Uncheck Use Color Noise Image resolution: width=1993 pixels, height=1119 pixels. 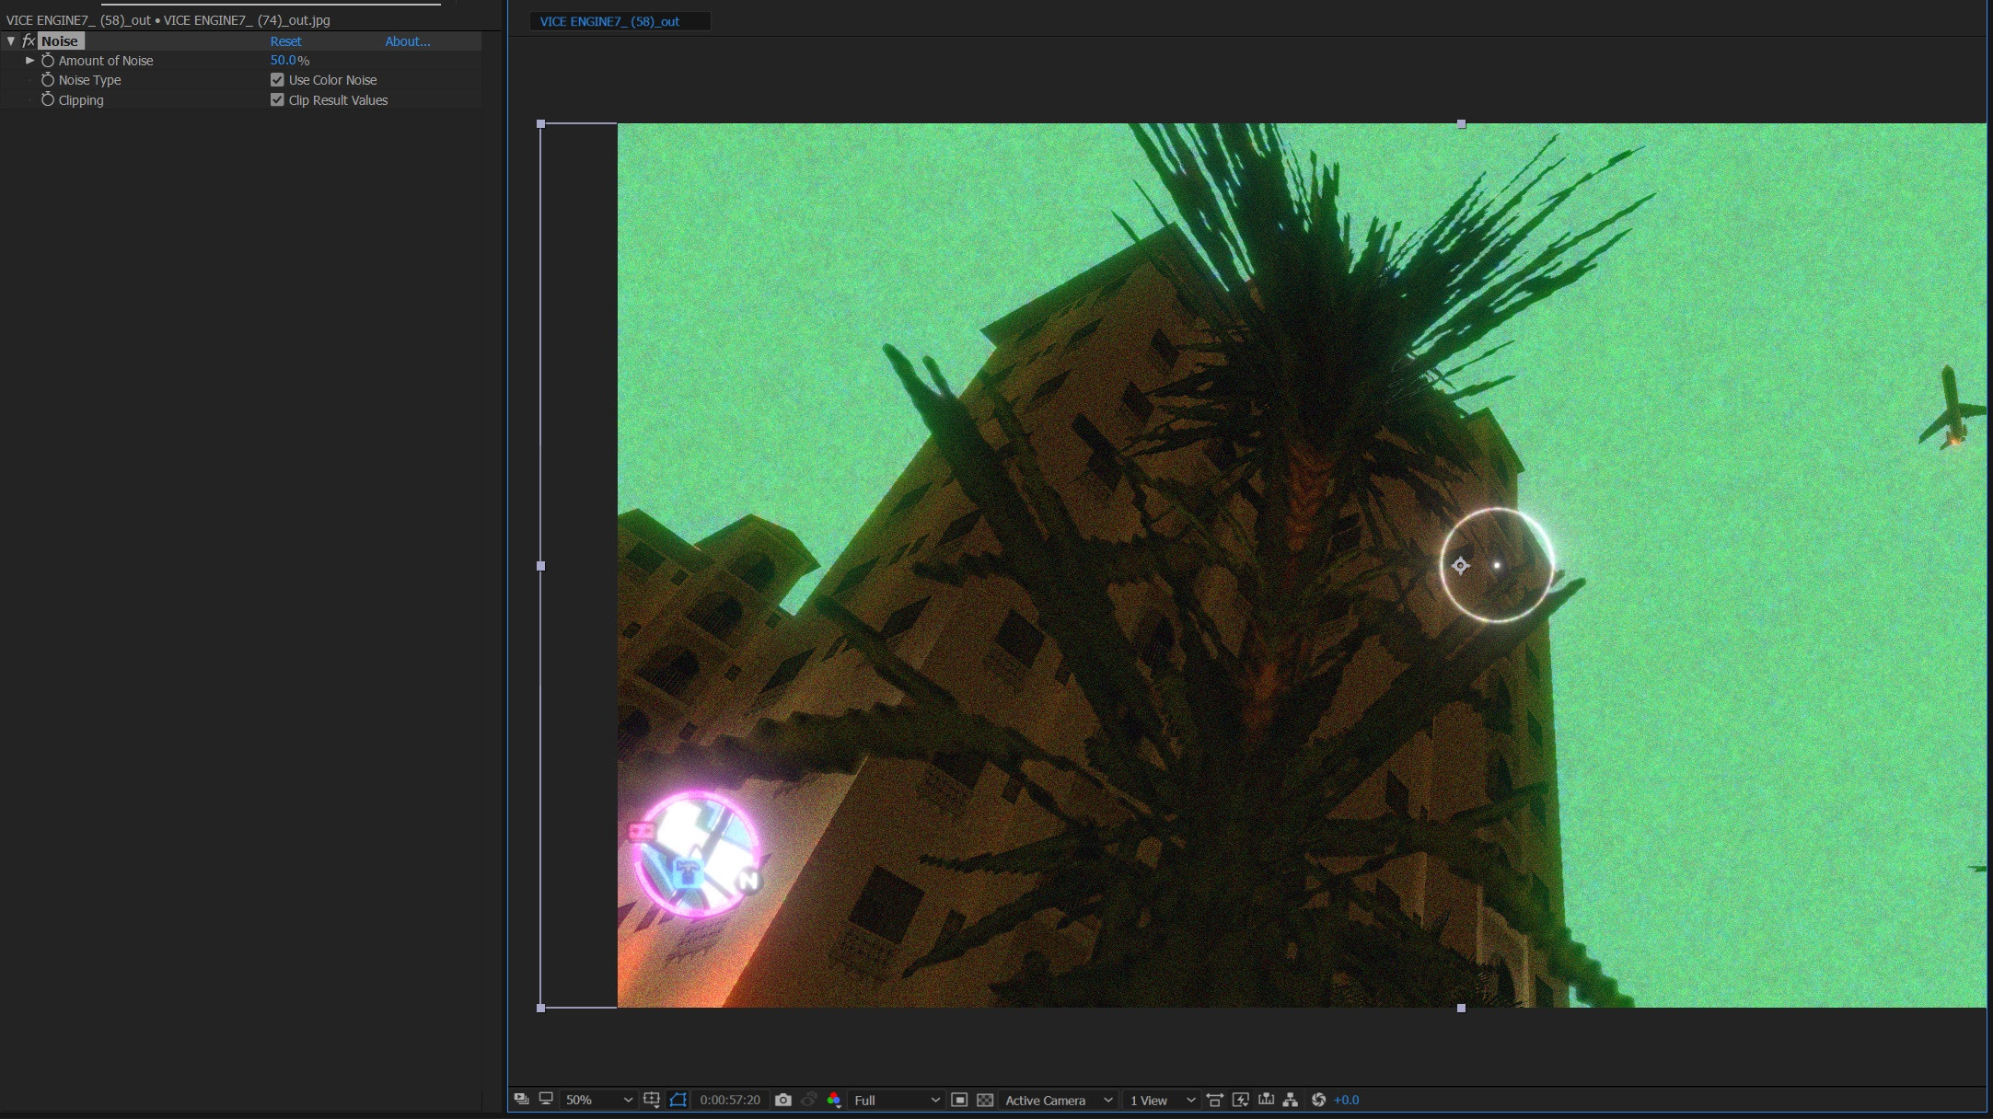click(x=277, y=80)
